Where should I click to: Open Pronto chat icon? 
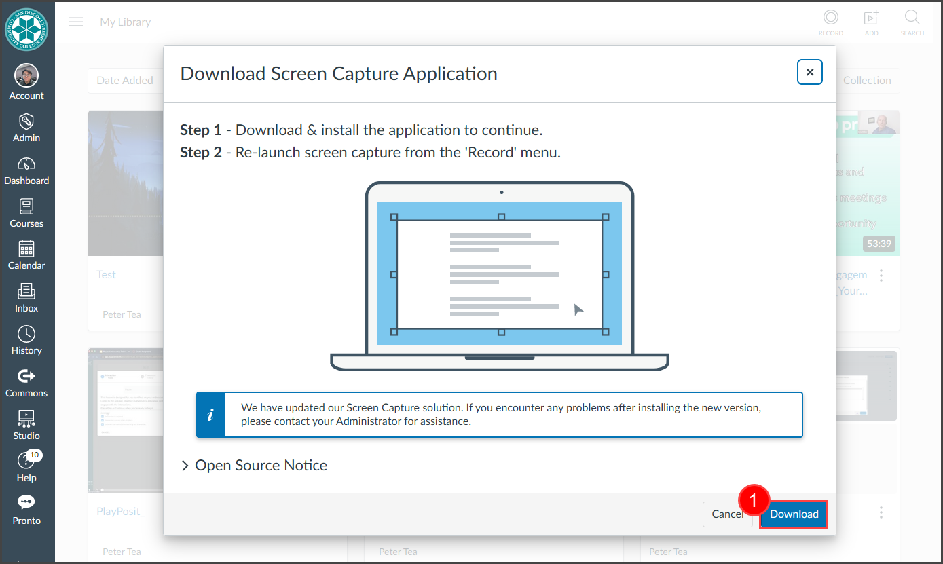26,504
